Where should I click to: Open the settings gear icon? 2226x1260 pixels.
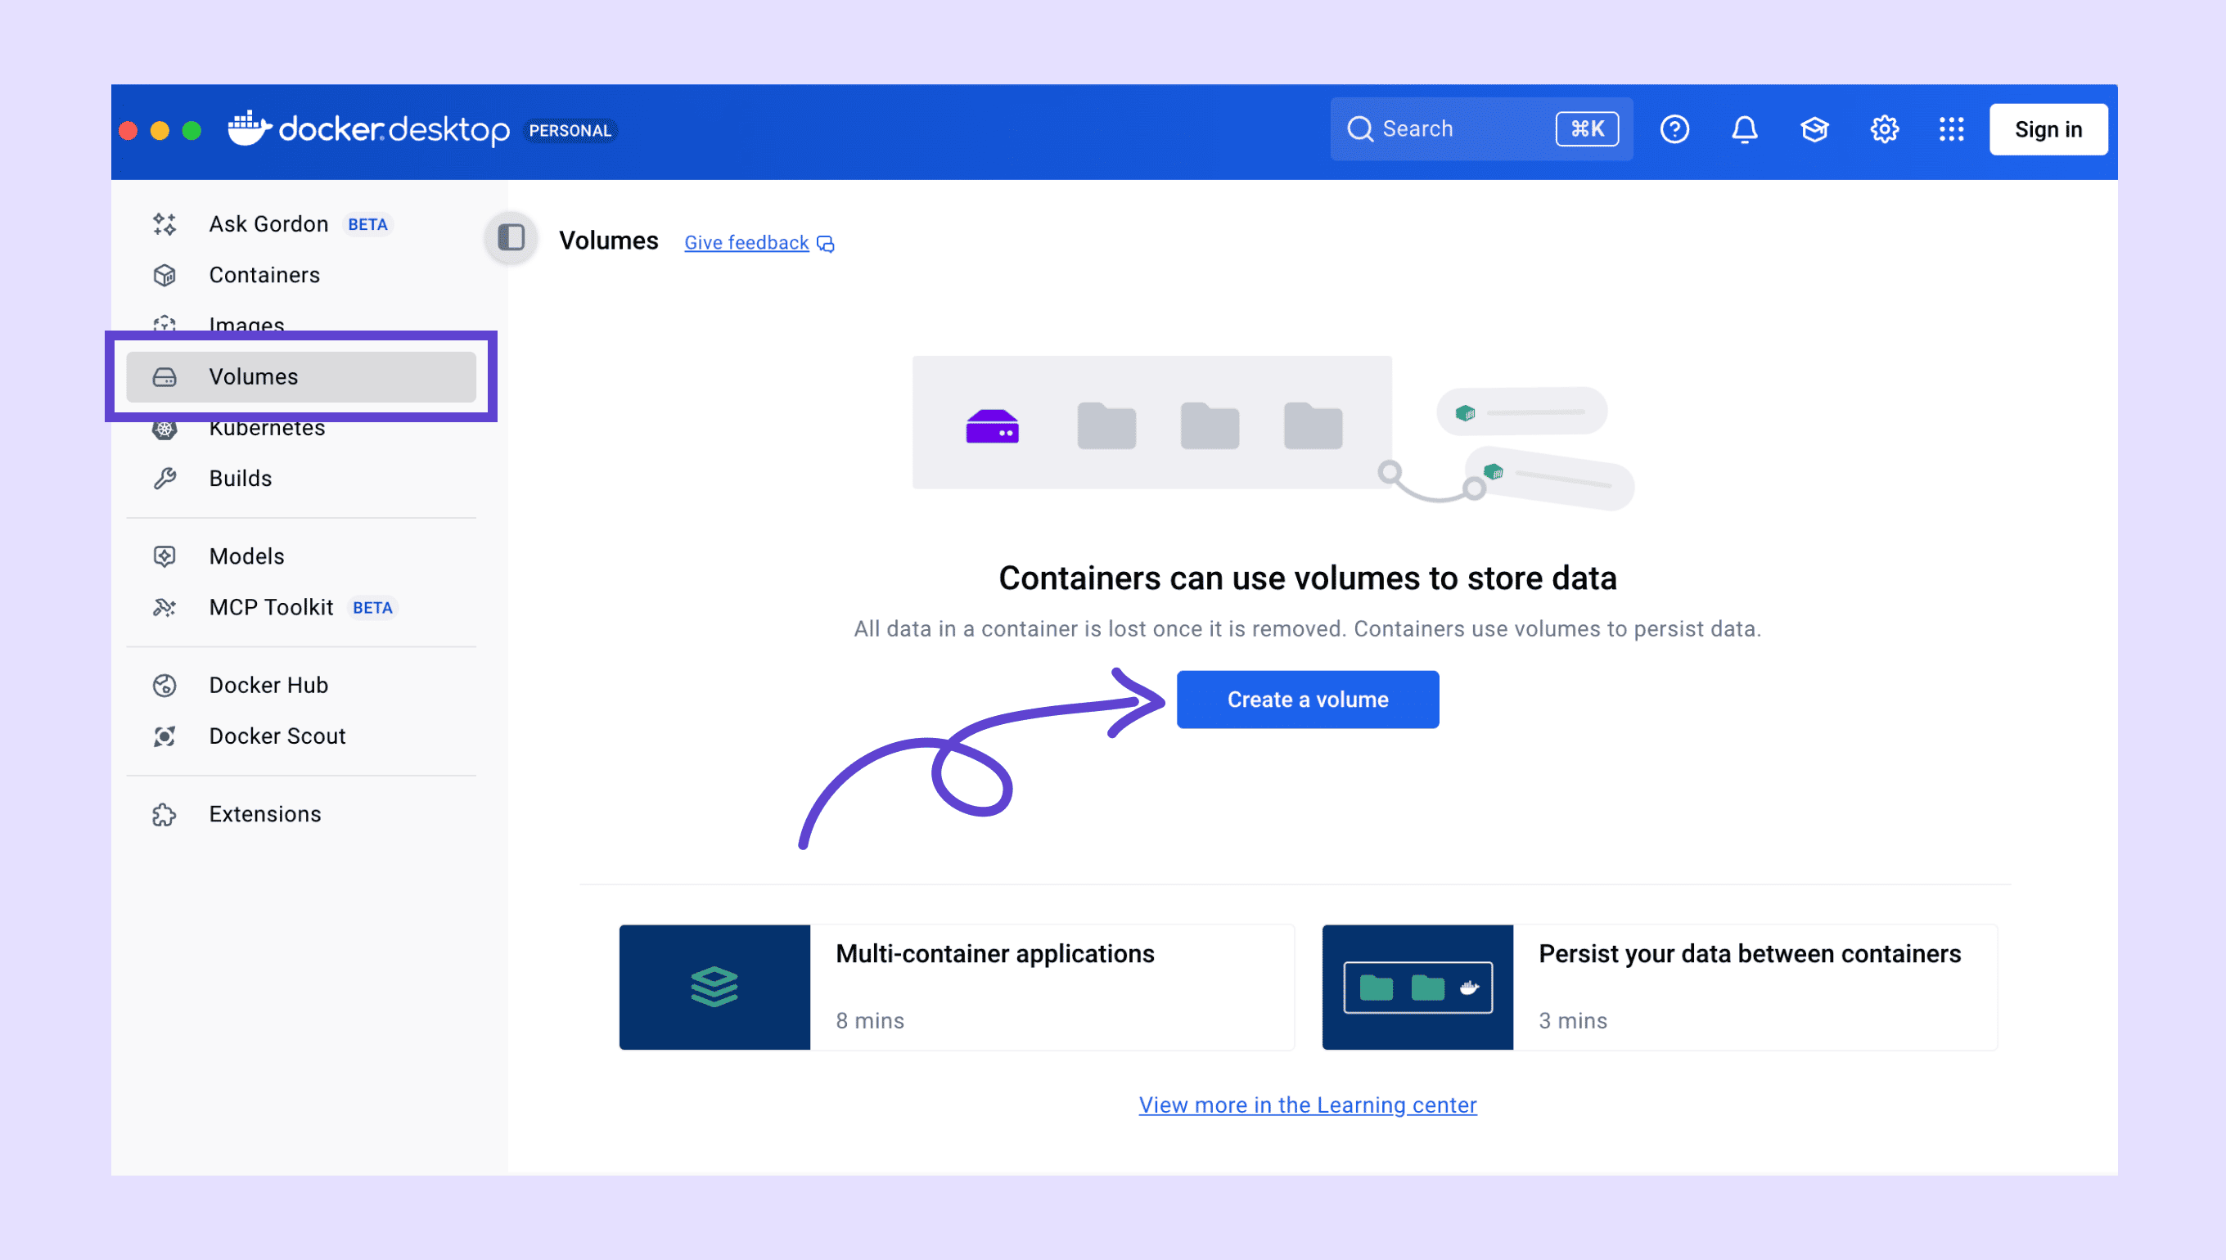1884,130
